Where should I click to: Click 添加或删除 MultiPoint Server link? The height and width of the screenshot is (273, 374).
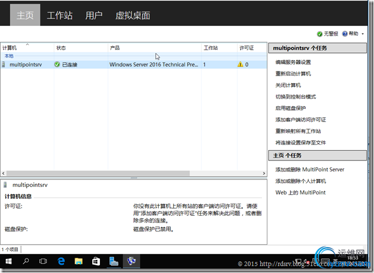click(x=310, y=170)
